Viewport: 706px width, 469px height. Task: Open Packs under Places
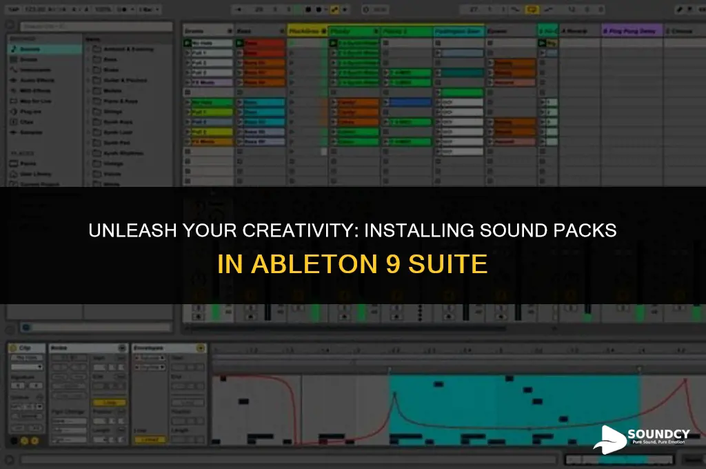(28, 163)
